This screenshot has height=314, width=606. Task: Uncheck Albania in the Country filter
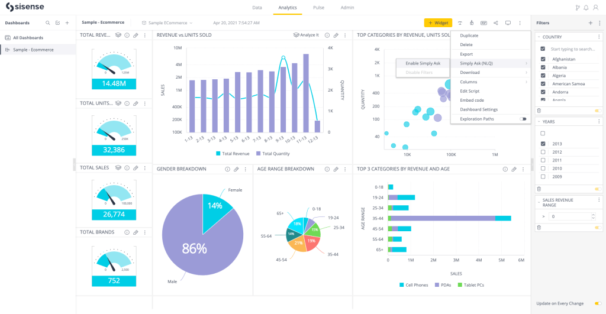pos(543,67)
